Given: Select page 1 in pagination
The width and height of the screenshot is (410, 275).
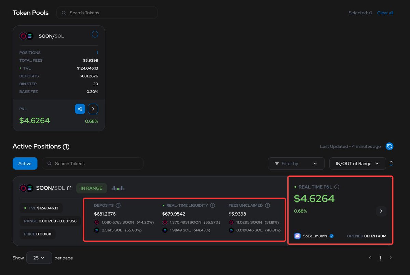Looking at the screenshot, I should click(380, 258).
